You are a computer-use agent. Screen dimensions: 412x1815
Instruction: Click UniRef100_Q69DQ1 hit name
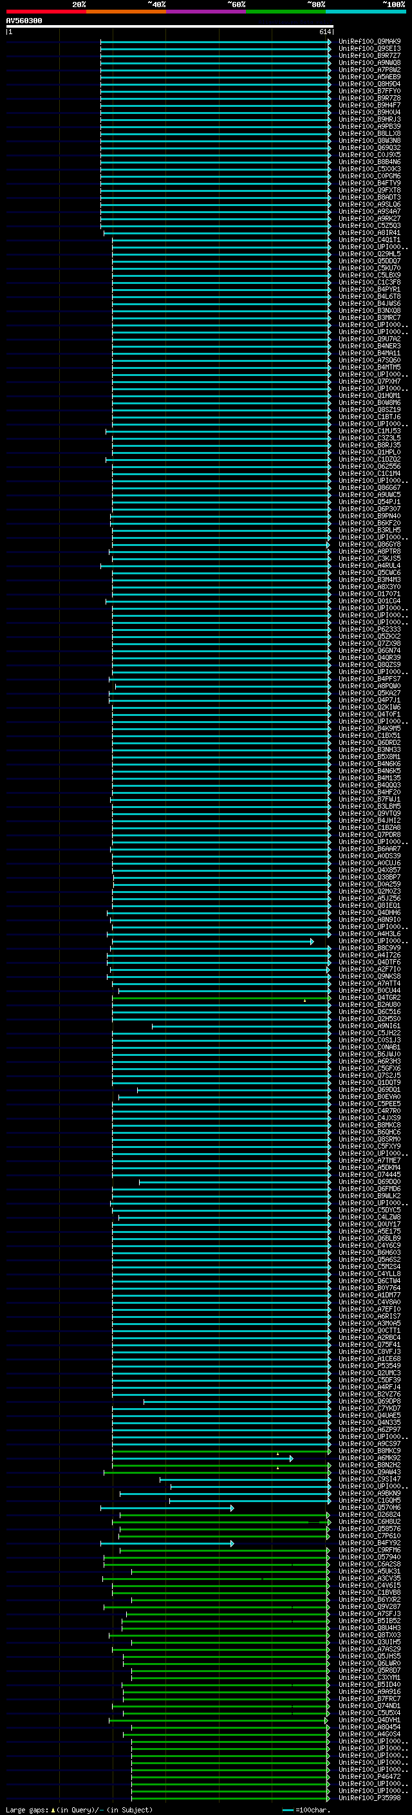[370, 1090]
